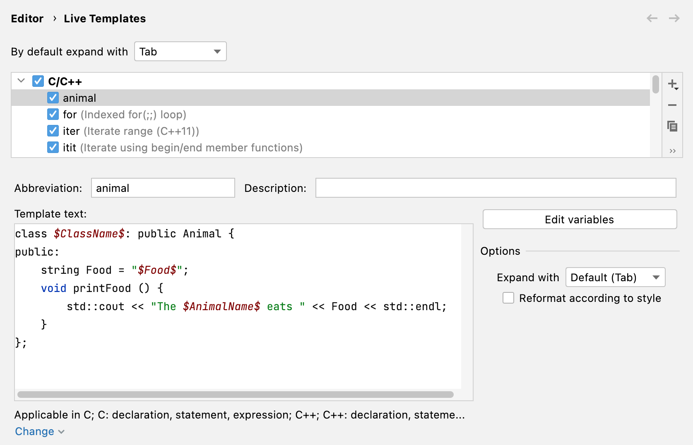Open the default expand with Tab dropdown
The width and height of the screenshot is (693, 445).
(x=180, y=51)
